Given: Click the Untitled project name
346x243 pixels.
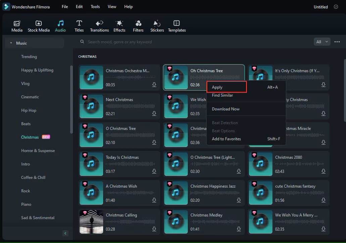Looking at the screenshot, I should [x=320, y=7].
